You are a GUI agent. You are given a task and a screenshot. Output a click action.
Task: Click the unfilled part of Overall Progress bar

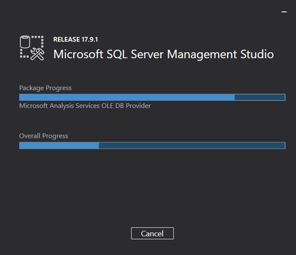(x=192, y=145)
